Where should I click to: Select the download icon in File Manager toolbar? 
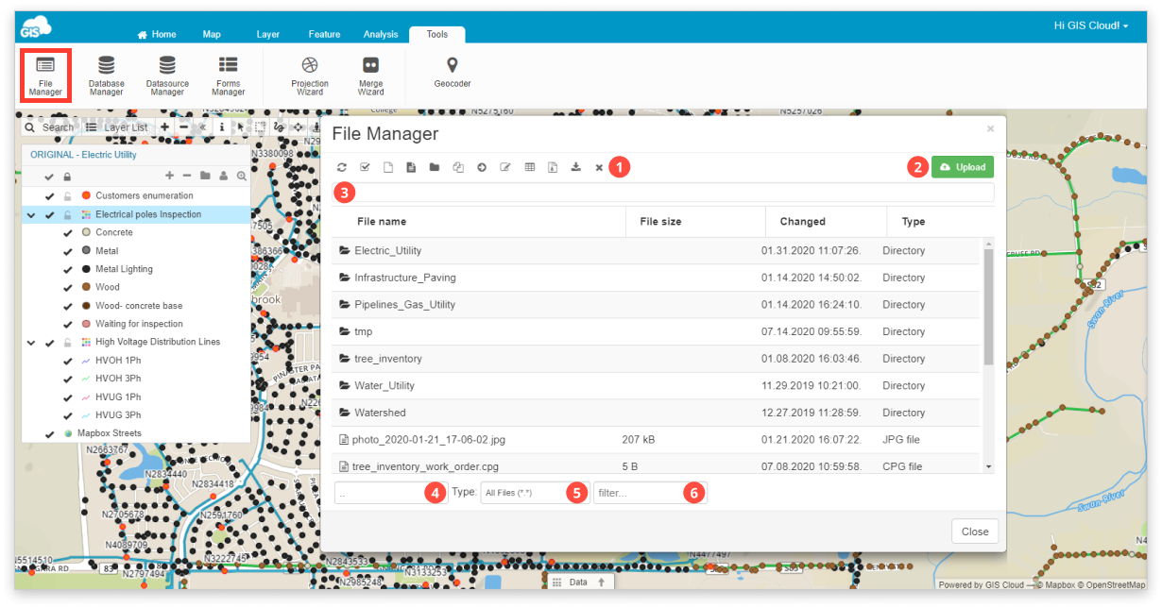(x=576, y=166)
